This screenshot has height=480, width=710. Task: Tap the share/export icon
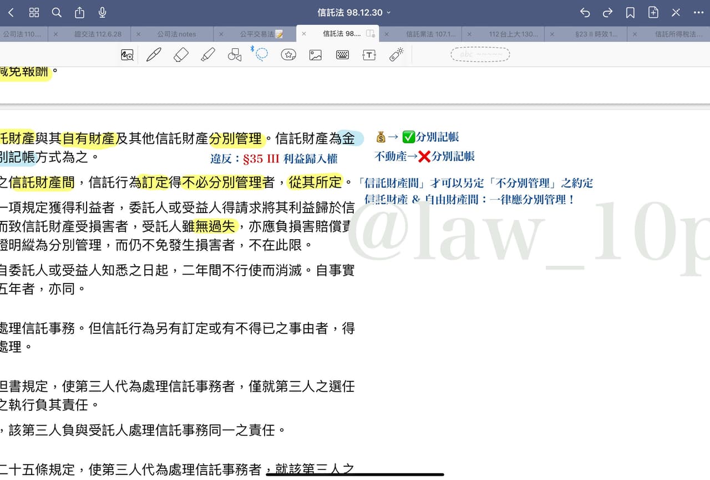(79, 12)
